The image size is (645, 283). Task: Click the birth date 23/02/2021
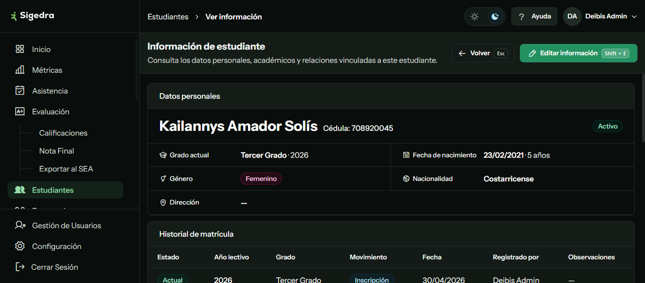coord(504,155)
